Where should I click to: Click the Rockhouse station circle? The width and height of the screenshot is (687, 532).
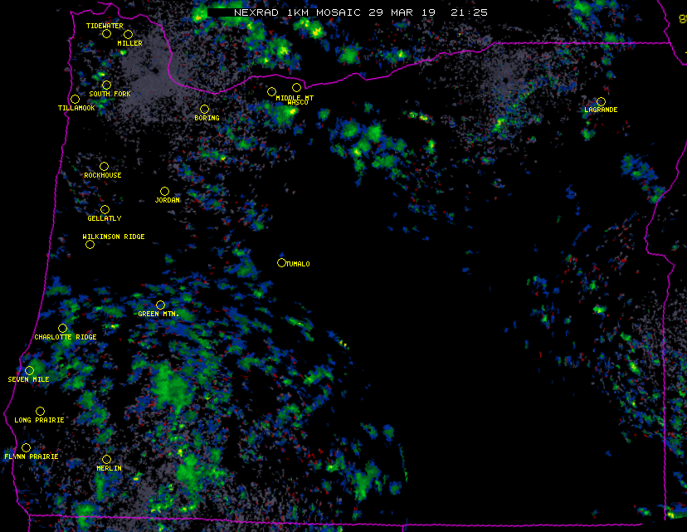click(x=104, y=167)
